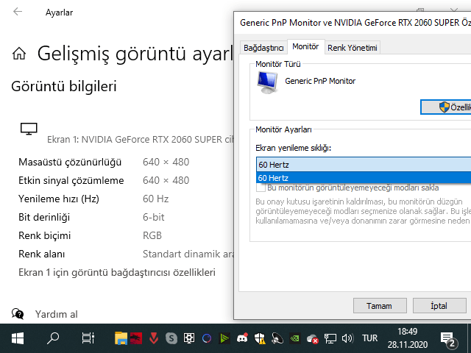This screenshot has width=471, height=353.
Task: Click the Masaüstü çözünürlüğü label
Action: (70, 162)
